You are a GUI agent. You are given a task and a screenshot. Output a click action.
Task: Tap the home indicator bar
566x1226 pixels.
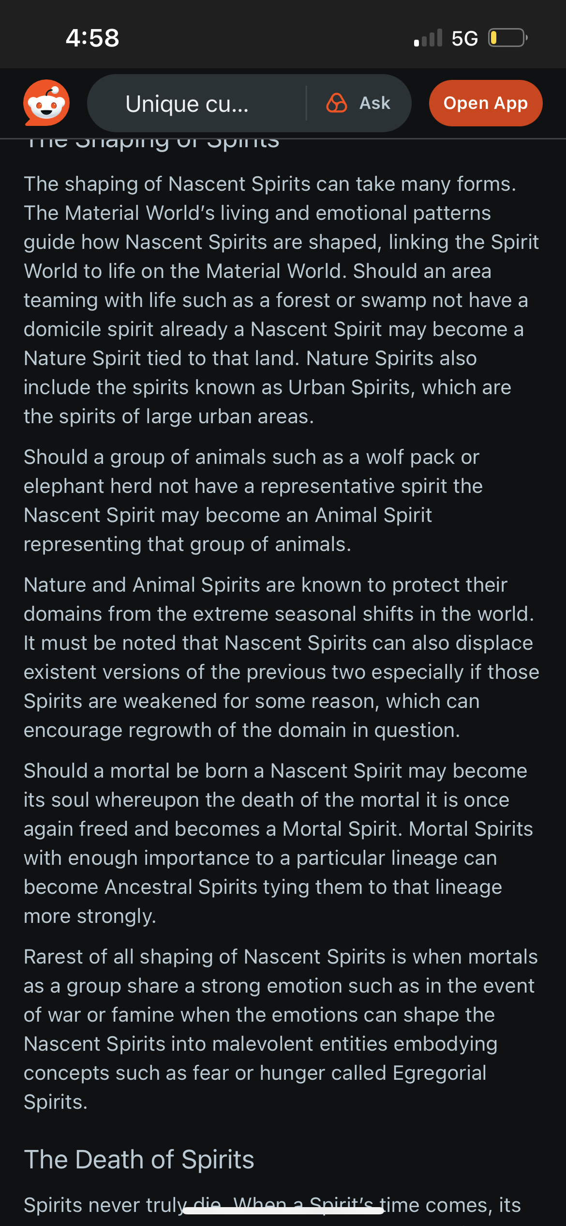(283, 1211)
